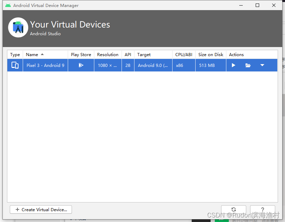Expand the Actions dropdown arrow for Pixel 3
The width and height of the screenshot is (285, 222).
point(262,65)
